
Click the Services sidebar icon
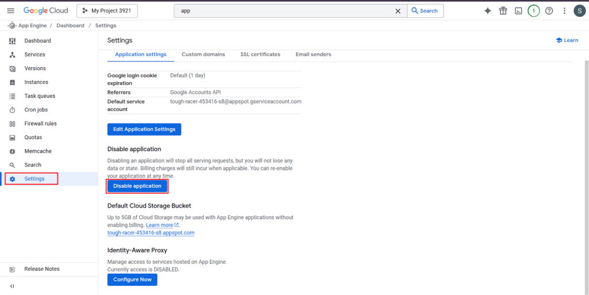point(13,55)
